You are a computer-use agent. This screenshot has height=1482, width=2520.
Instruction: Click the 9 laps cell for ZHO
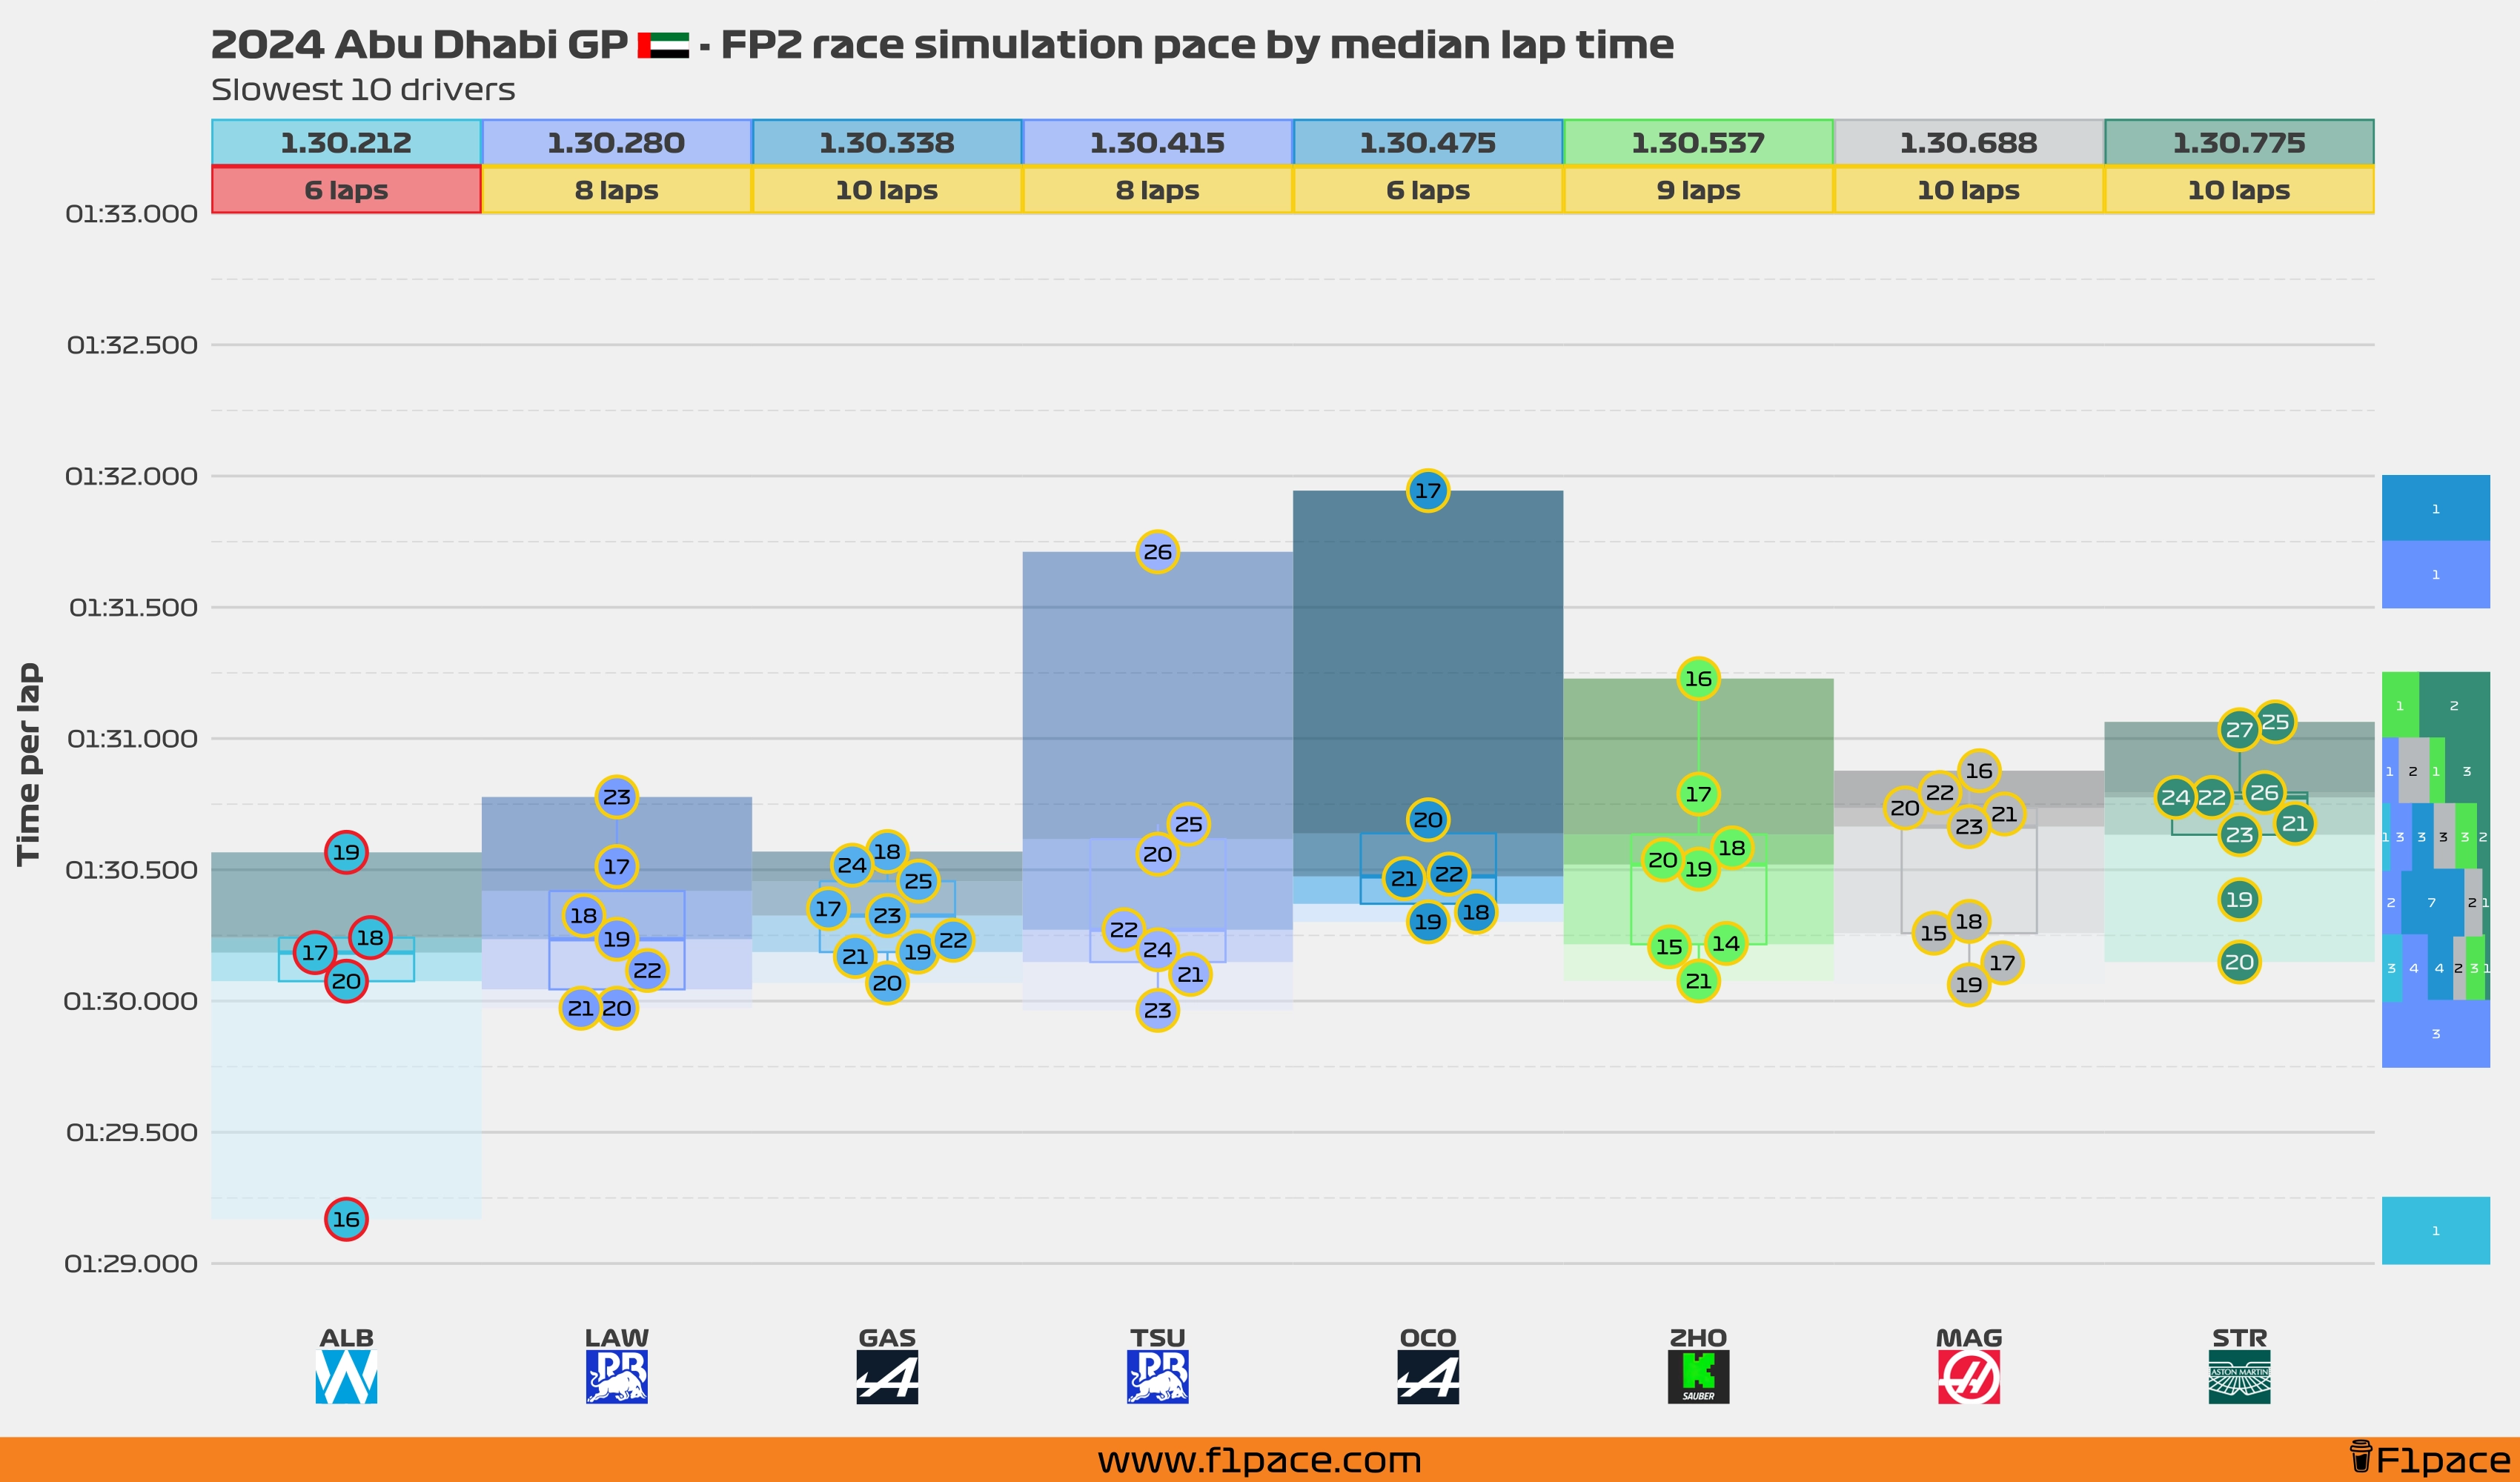pos(1698,190)
